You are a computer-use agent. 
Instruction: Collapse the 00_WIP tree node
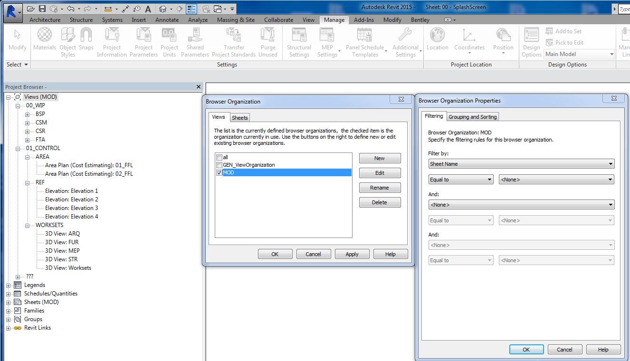coord(18,105)
